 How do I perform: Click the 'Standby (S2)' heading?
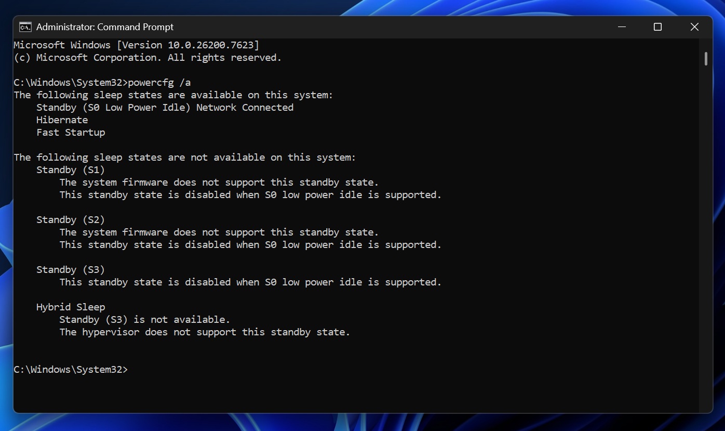coord(71,220)
